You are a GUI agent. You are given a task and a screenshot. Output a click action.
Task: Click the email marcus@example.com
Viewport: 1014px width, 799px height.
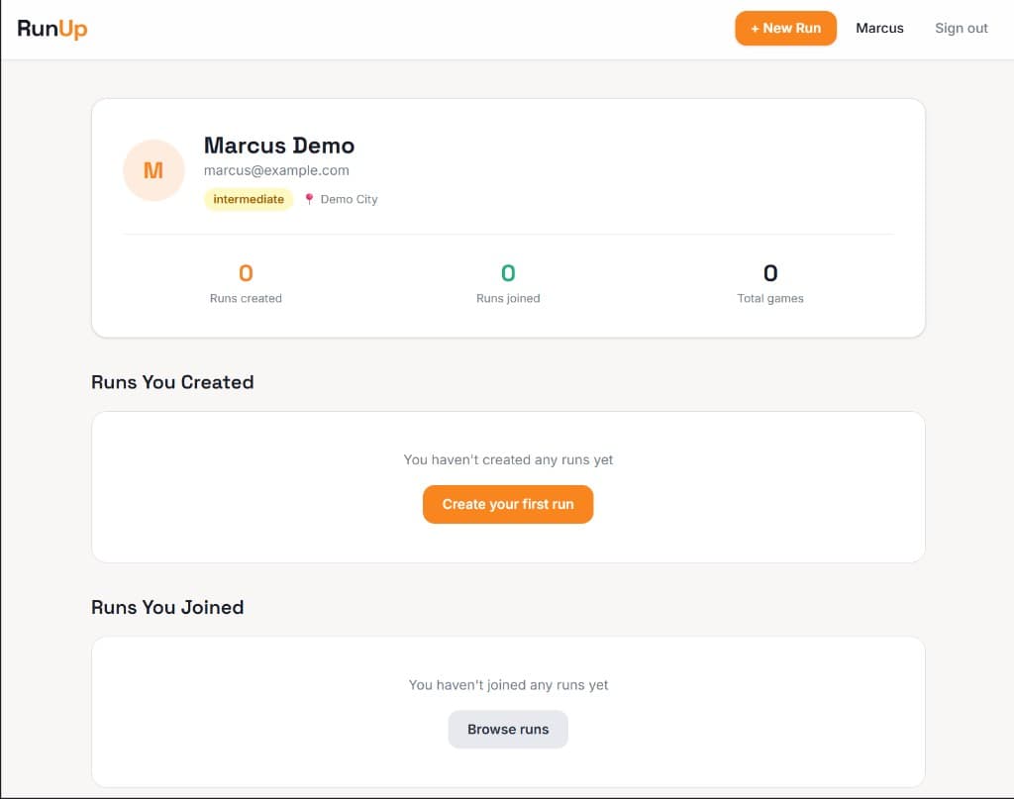pos(275,170)
